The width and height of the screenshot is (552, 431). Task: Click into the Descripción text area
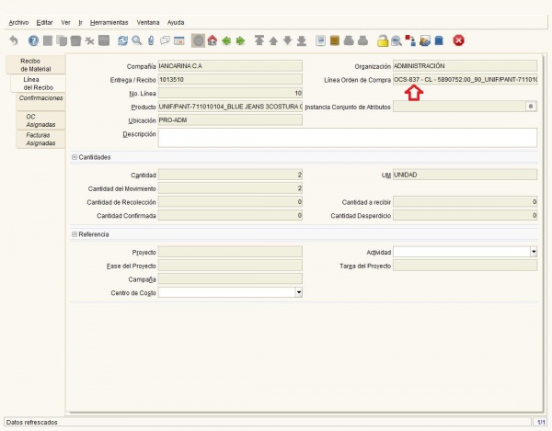tap(348, 138)
